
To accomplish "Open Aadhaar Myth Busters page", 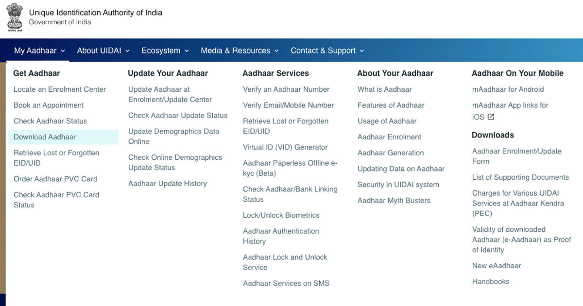I will pyautogui.click(x=394, y=201).
